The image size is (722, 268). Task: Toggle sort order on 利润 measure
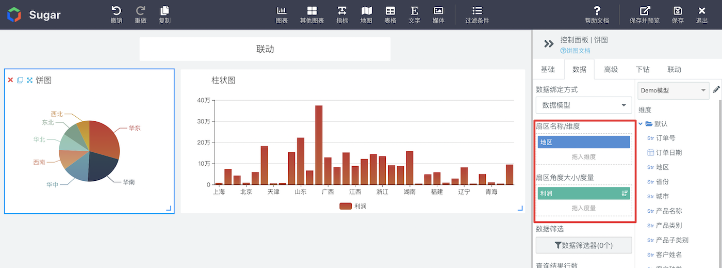pos(625,193)
